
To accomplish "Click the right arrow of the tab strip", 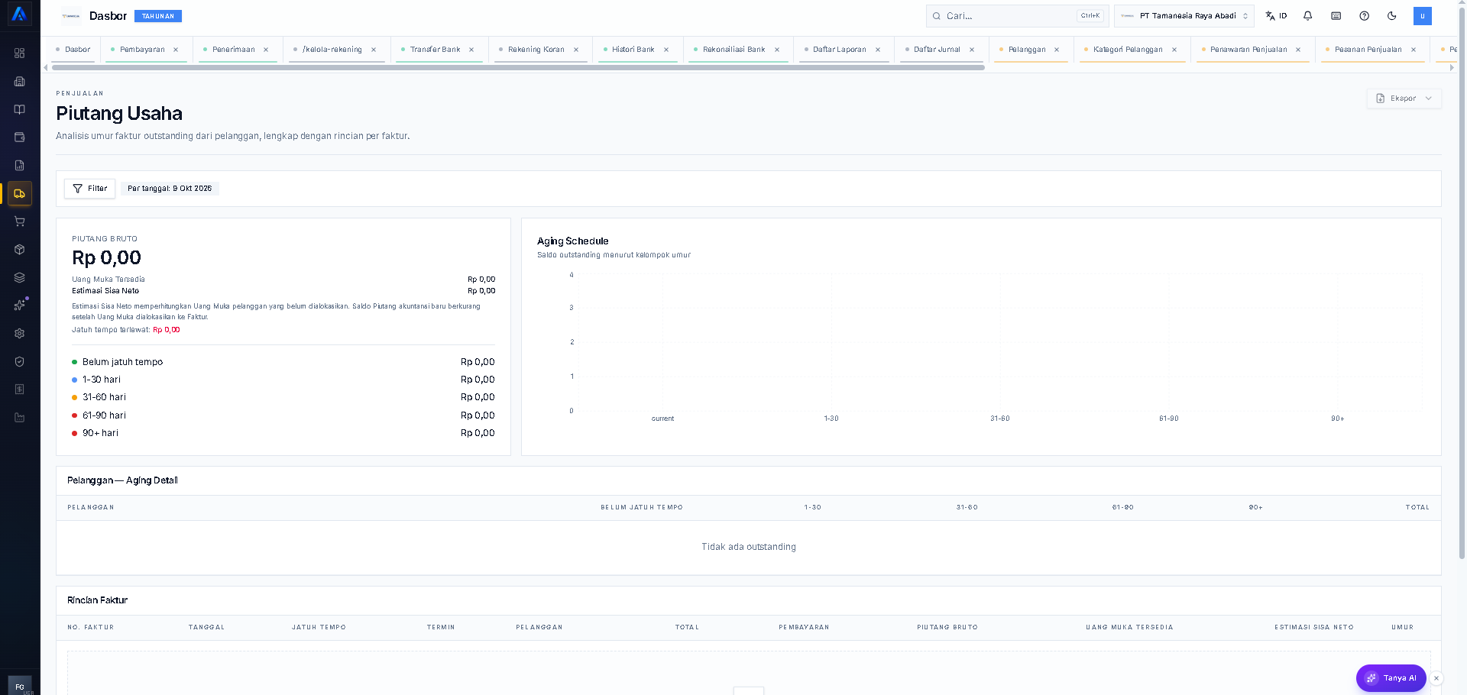I will tap(1452, 68).
